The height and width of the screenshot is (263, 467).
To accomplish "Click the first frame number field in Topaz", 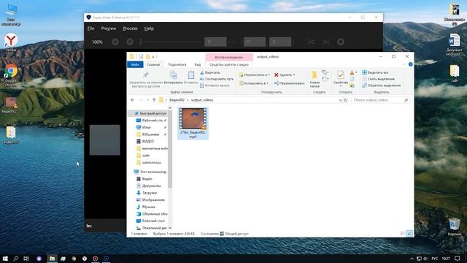I will pos(215,42).
